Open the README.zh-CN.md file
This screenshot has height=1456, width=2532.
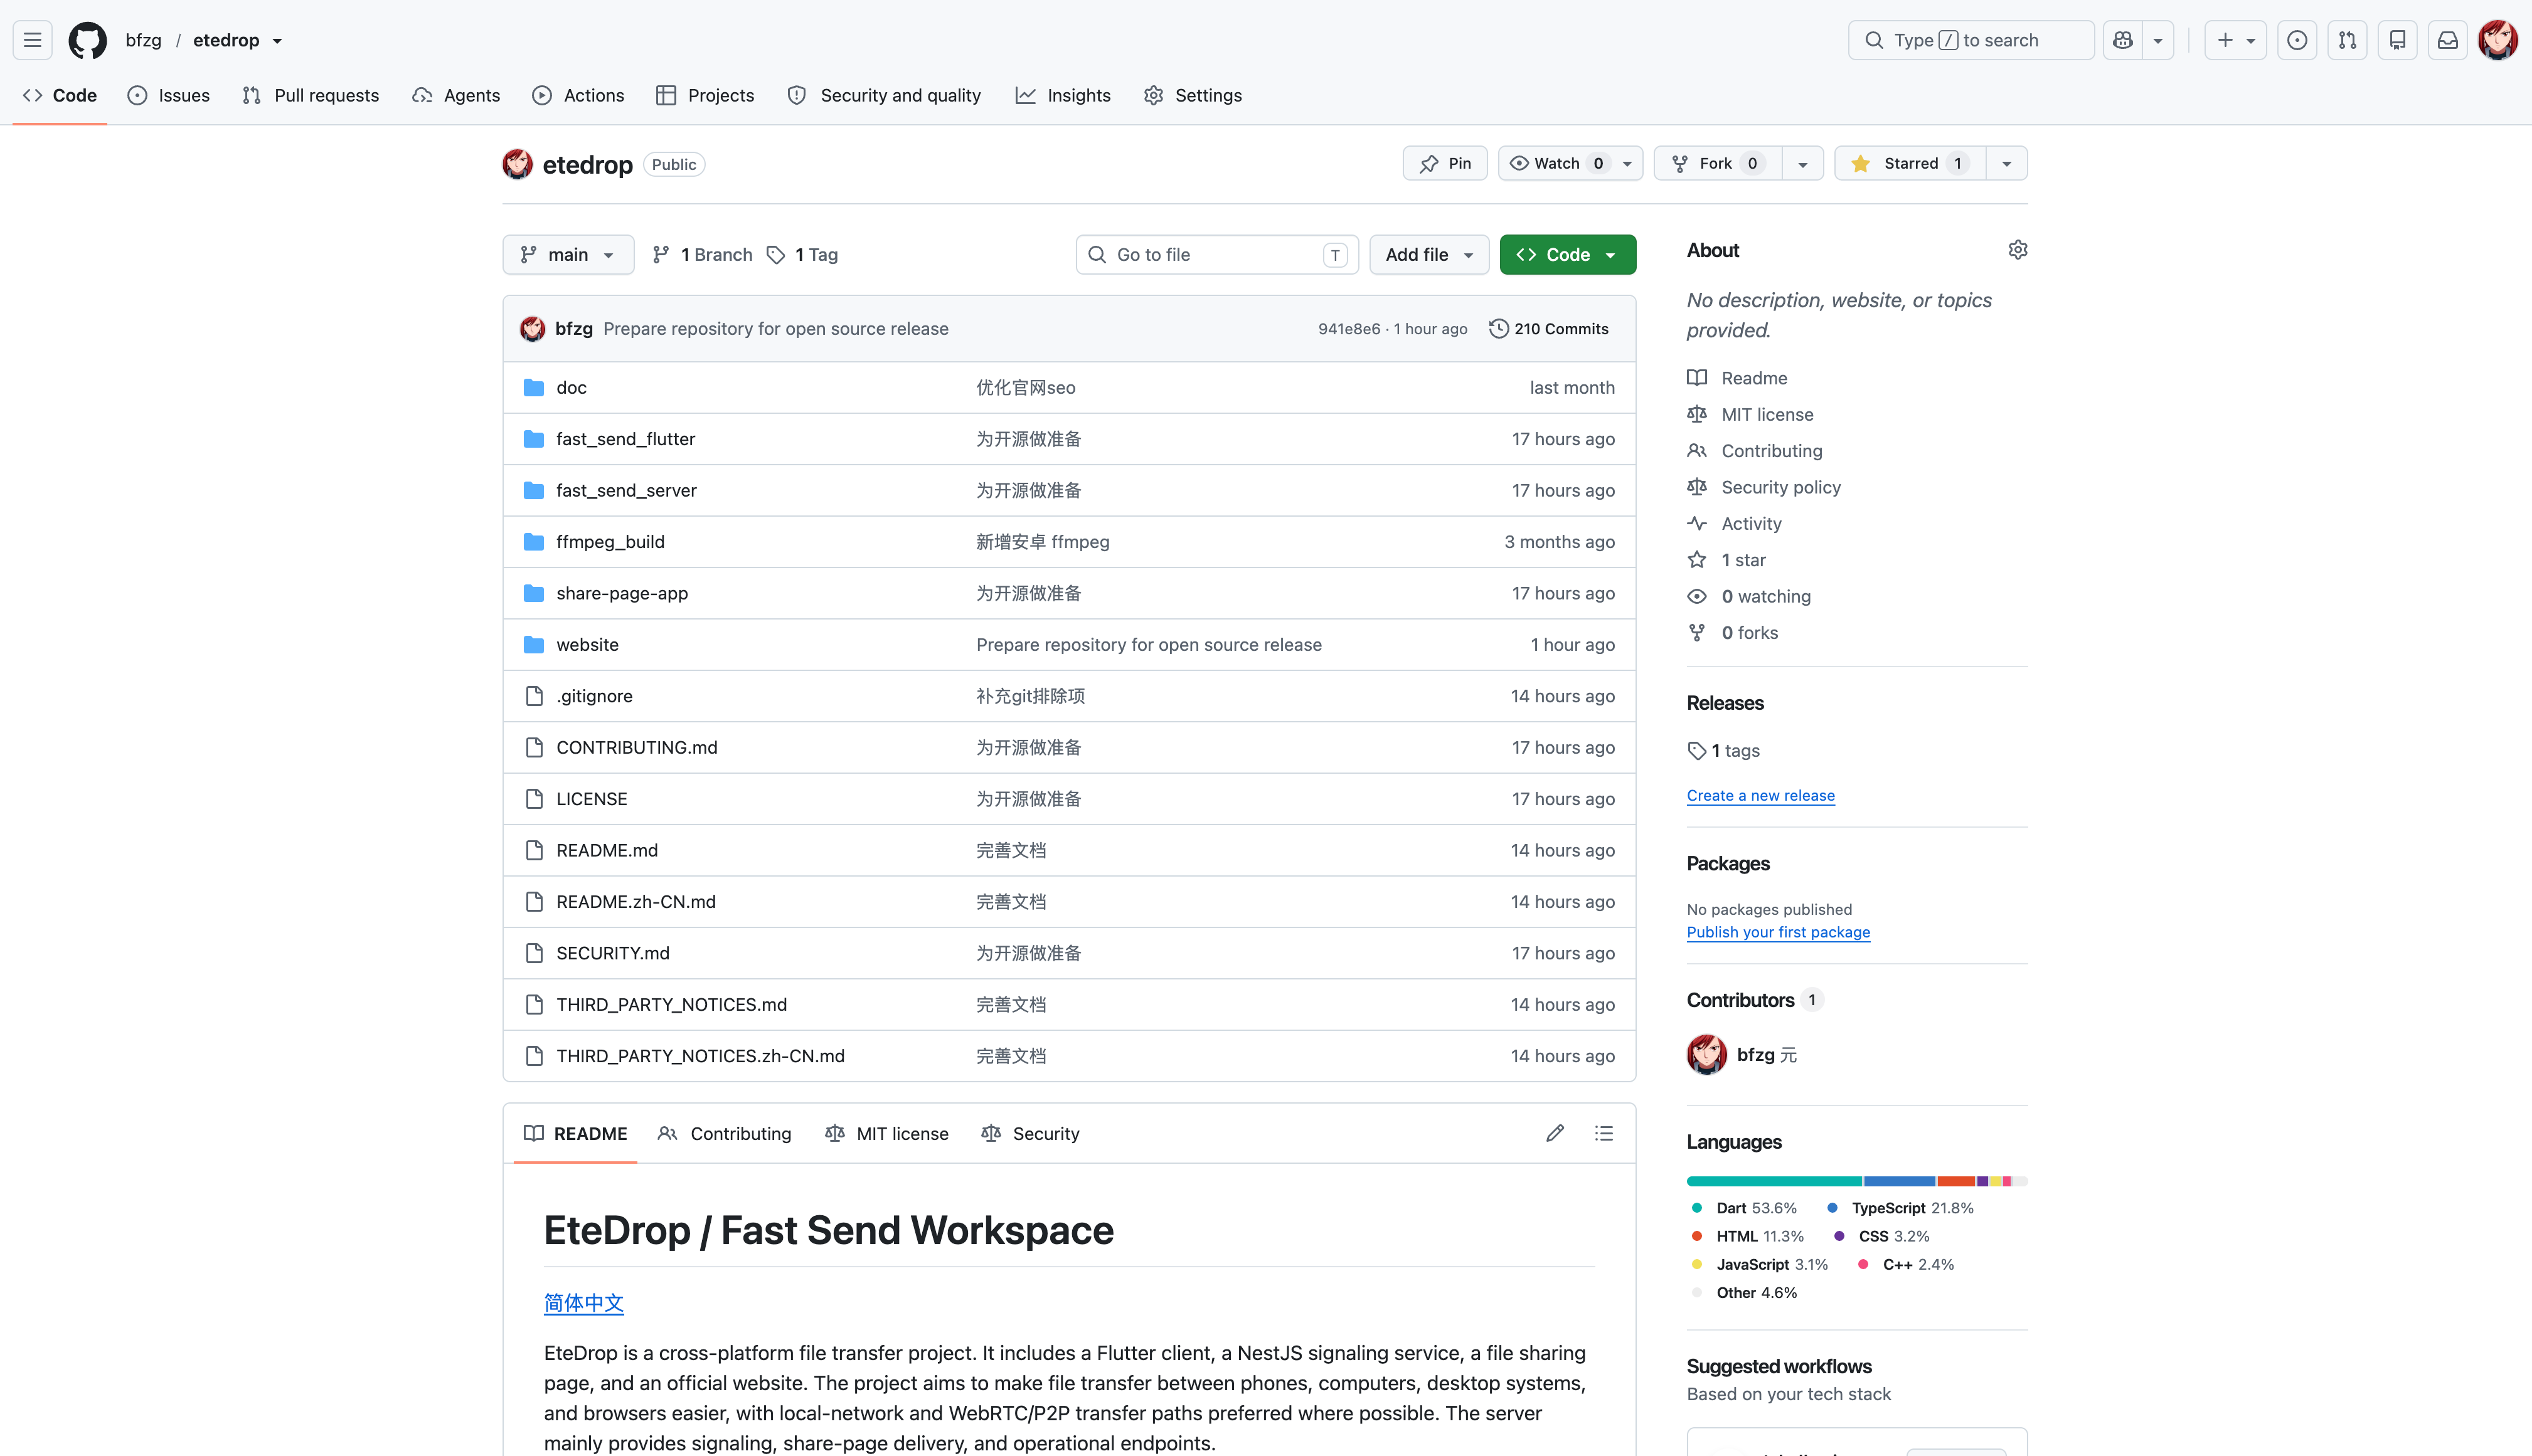(636, 902)
